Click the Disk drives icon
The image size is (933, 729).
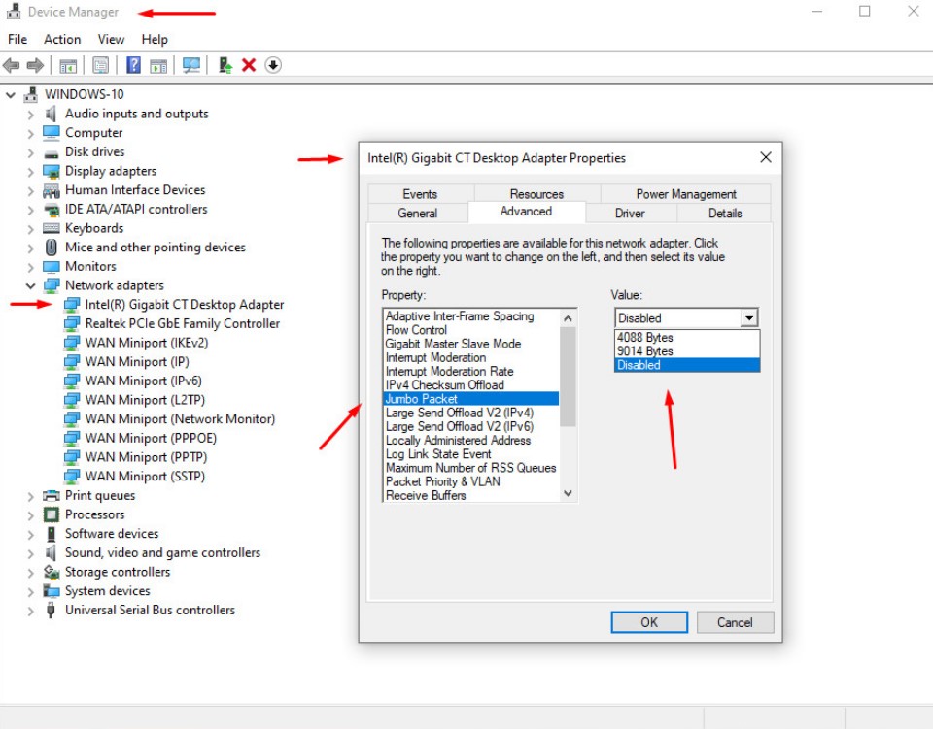pos(52,153)
